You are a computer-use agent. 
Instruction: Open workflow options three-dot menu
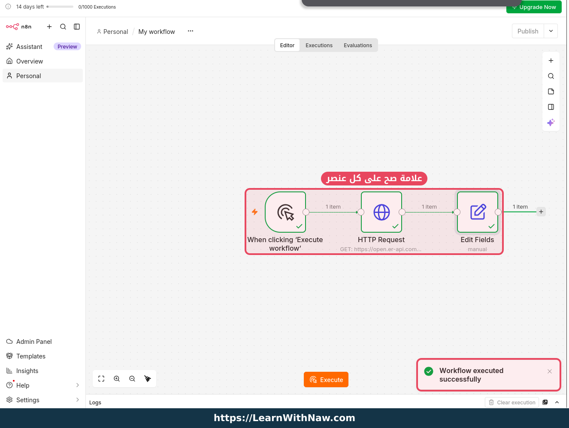tap(191, 31)
